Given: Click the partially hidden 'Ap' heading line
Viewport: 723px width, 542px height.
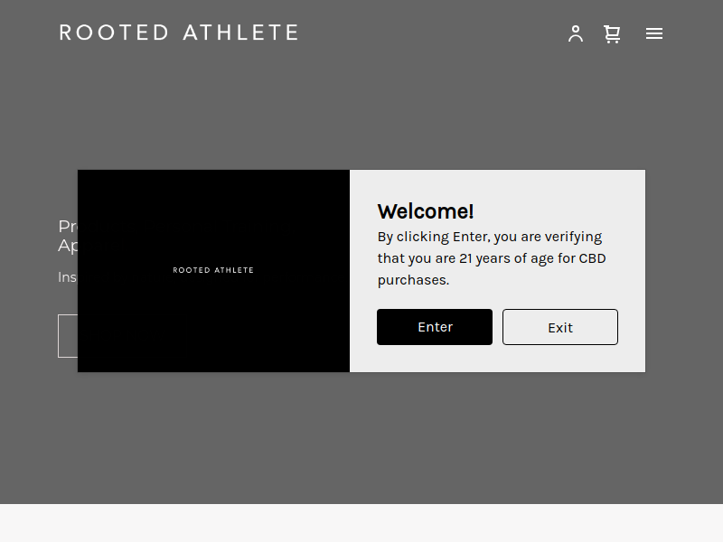Looking at the screenshot, I should [68, 246].
